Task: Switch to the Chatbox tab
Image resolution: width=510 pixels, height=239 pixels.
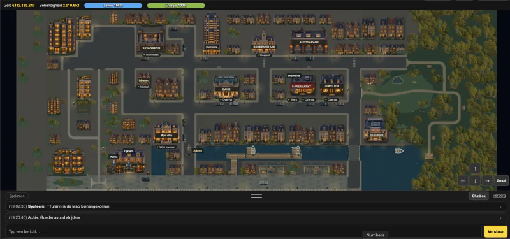Action: pyautogui.click(x=479, y=196)
